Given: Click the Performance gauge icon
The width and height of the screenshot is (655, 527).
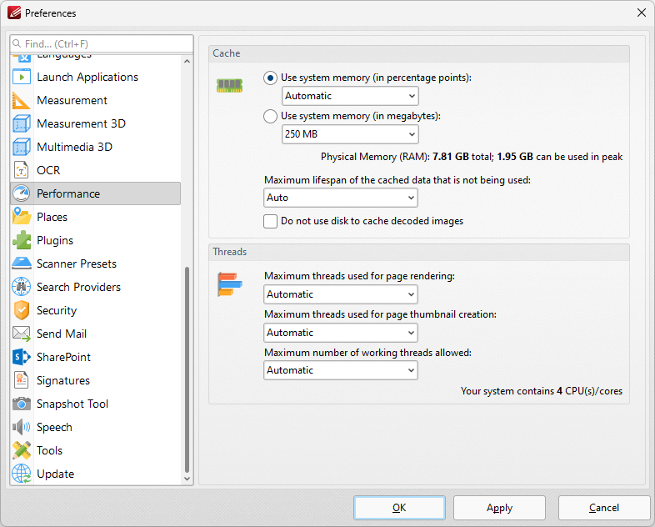Looking at the screenshot, I should 22,193.
